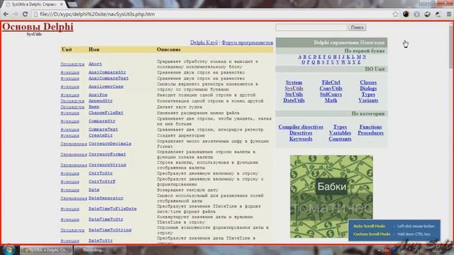Viewport: 454px width, 255px height.
Task: Open the DateTimeToFileDate entry link
Action: pos(112,209)
